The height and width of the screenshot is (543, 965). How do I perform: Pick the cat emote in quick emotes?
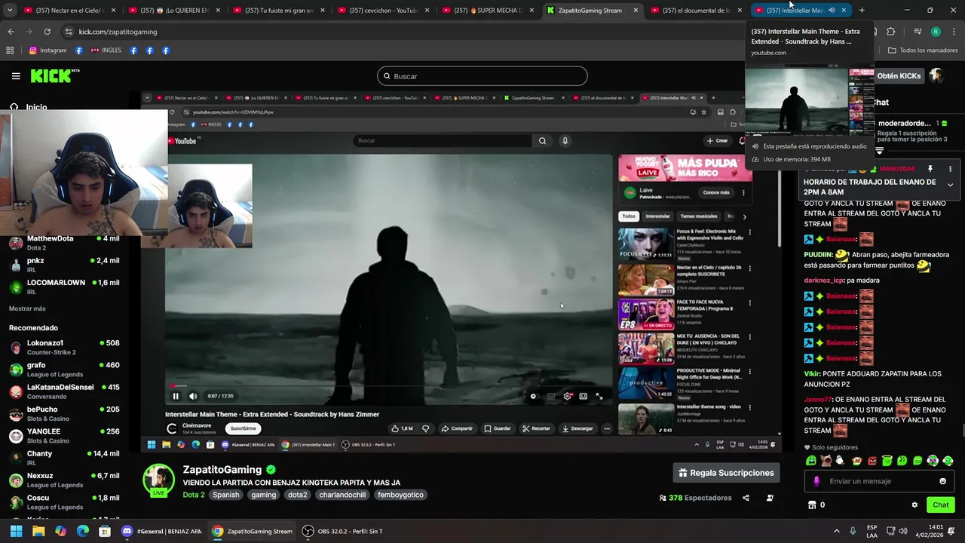click(826, 461)
